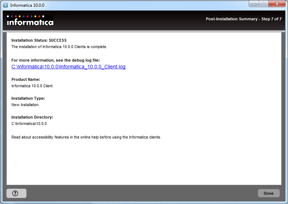This screenshot has width=288, height=204.
Task: Click the disabled maximize button
Action: coord(264,4)
